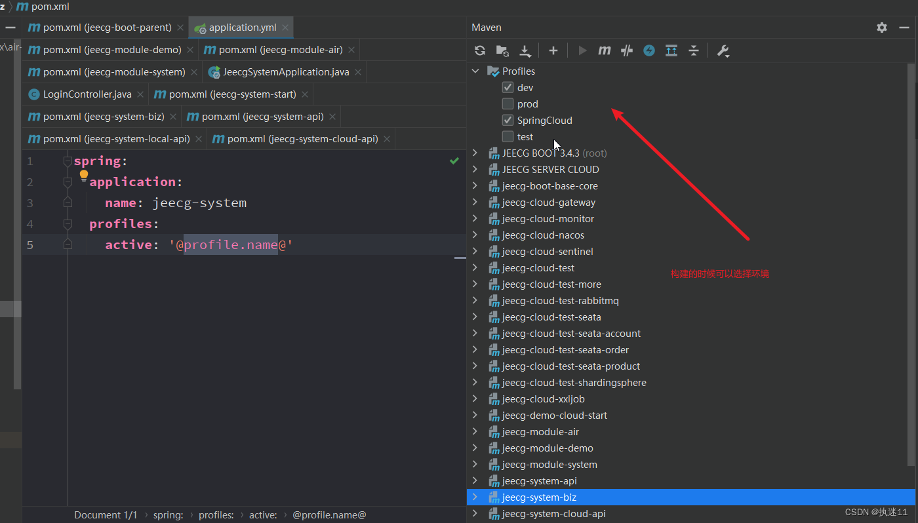Click 'spring:' breadcrumb in status bar
This screenshot has height=523, width=918.
[x=169, y=515]
